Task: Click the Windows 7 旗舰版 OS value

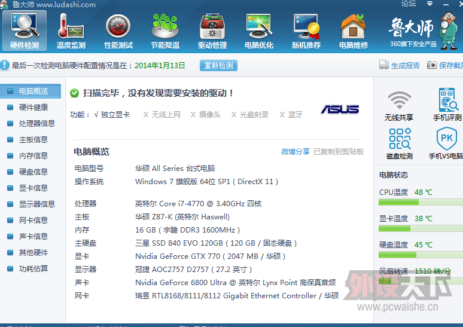Action: (207, 182)
